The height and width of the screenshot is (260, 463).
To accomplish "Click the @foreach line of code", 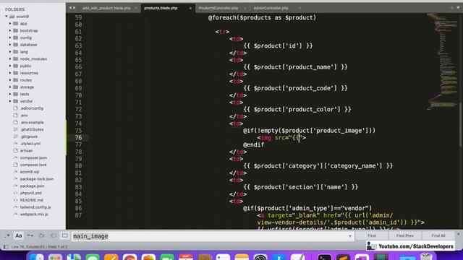I will tap(262, 17).
